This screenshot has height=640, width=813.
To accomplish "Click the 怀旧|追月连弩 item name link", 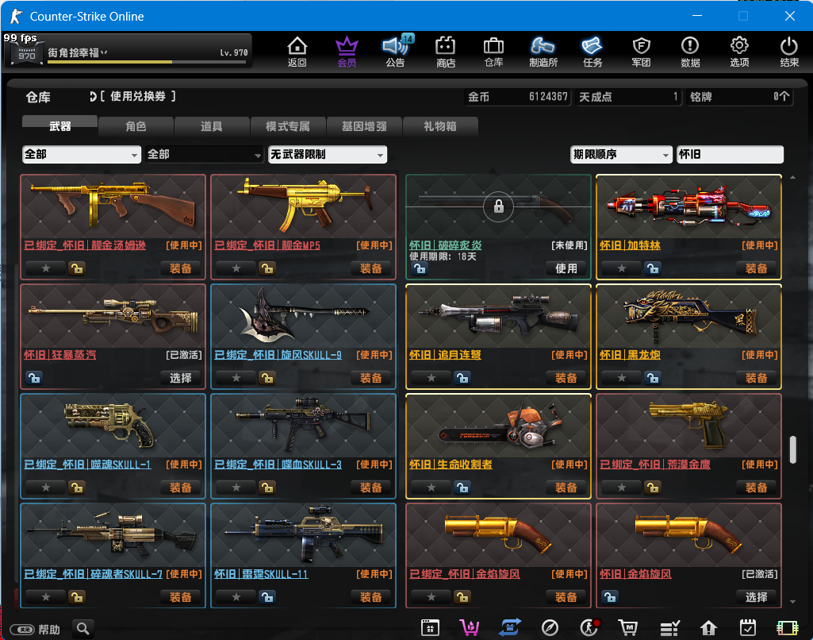I will tap(445, 355).
